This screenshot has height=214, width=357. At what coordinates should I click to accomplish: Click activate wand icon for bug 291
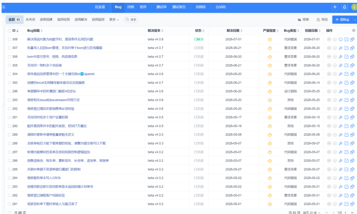[340, 117]
